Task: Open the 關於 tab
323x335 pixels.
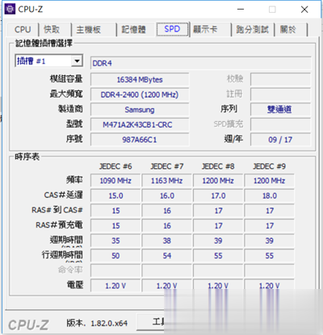Action: point(288,29)
